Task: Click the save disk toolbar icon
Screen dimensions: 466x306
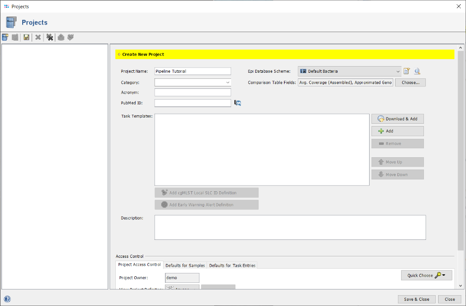Action: click(26, 37)
